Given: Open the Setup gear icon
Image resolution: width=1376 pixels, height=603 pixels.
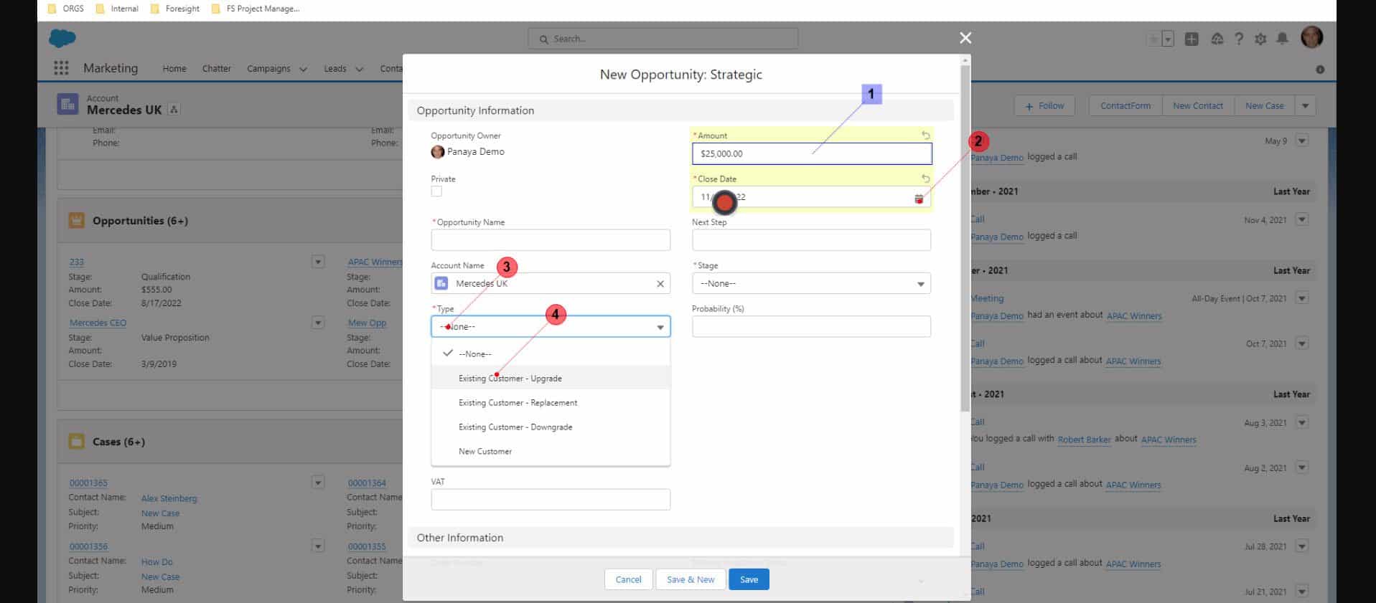Looking at the screenshot, I should pyautogui.click(x=1260, y=39).
